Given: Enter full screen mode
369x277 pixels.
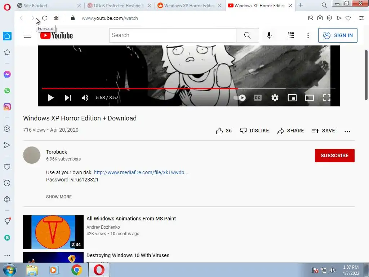Looking at the screenshot, I should tap(326, 98).
